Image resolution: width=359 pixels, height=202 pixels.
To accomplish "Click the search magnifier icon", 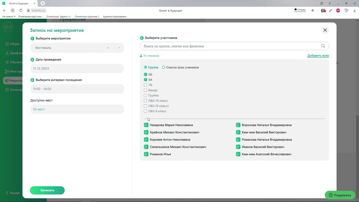I will [323, 46].
